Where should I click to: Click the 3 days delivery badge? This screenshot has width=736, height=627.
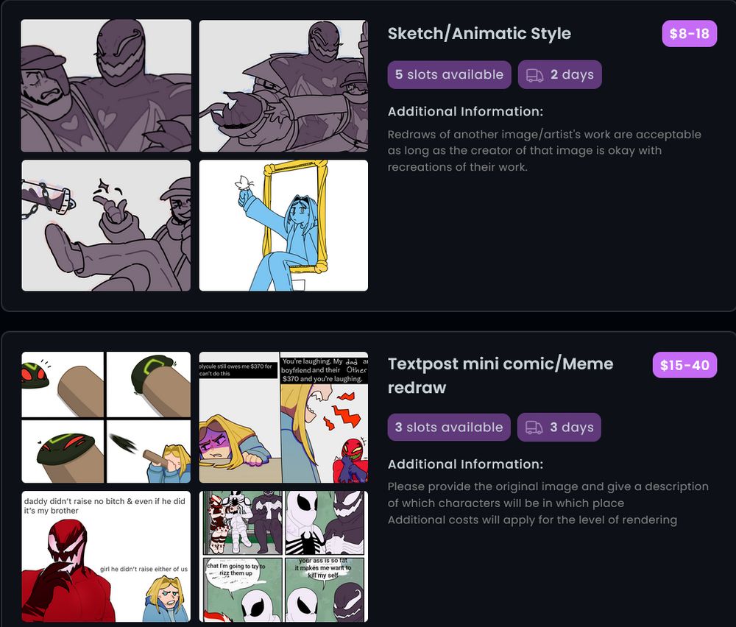pyautogui.click(x=559, y=427)
